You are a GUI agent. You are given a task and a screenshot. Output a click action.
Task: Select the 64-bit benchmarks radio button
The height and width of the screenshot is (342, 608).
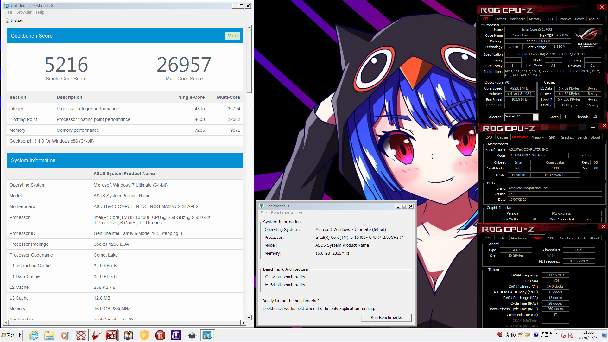pos(267,285)
